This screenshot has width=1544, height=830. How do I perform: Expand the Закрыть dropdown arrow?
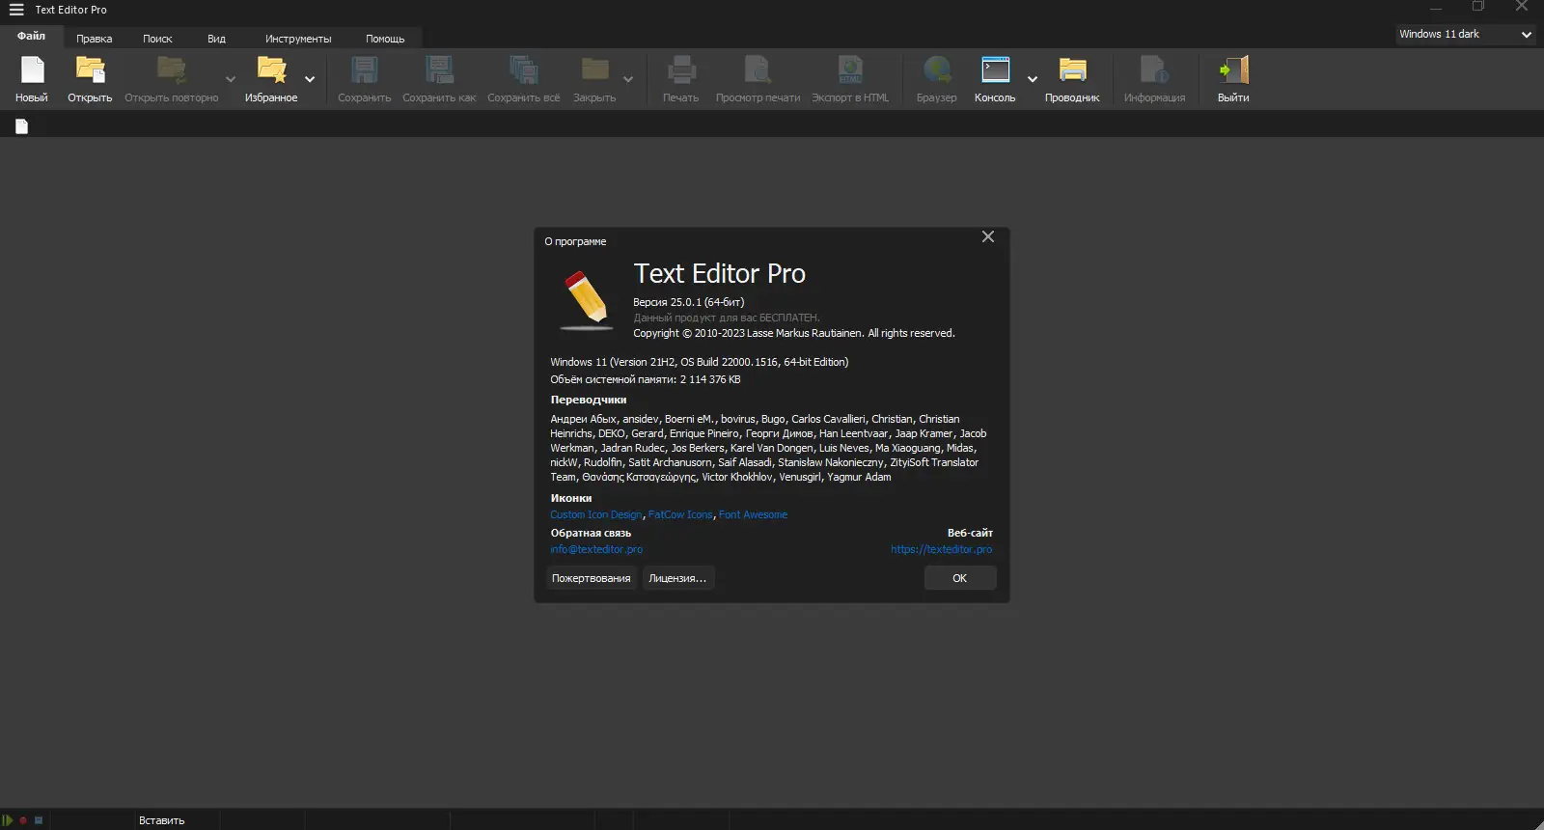pos(628,79)
